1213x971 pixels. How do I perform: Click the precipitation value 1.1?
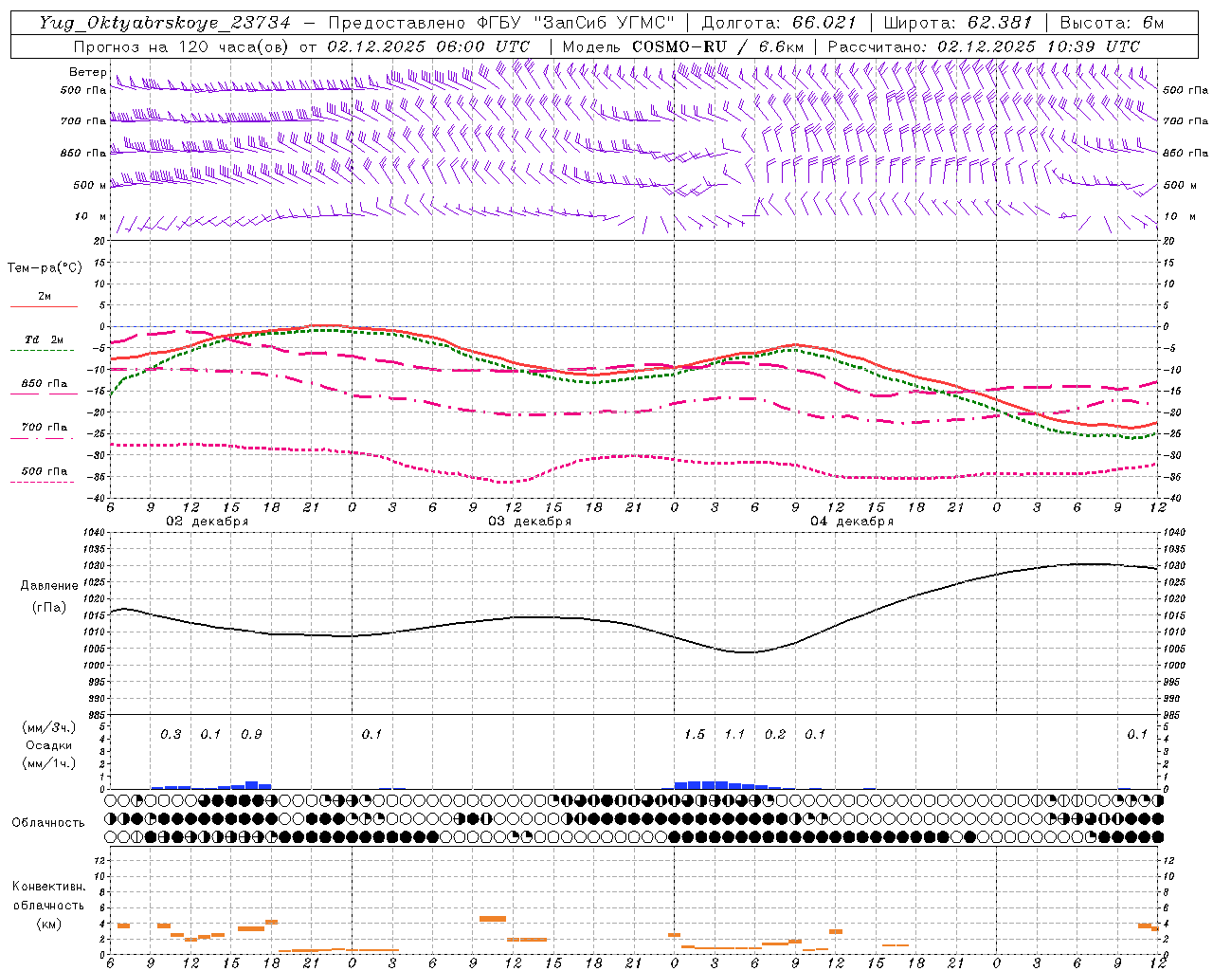(x=734, y=734)
